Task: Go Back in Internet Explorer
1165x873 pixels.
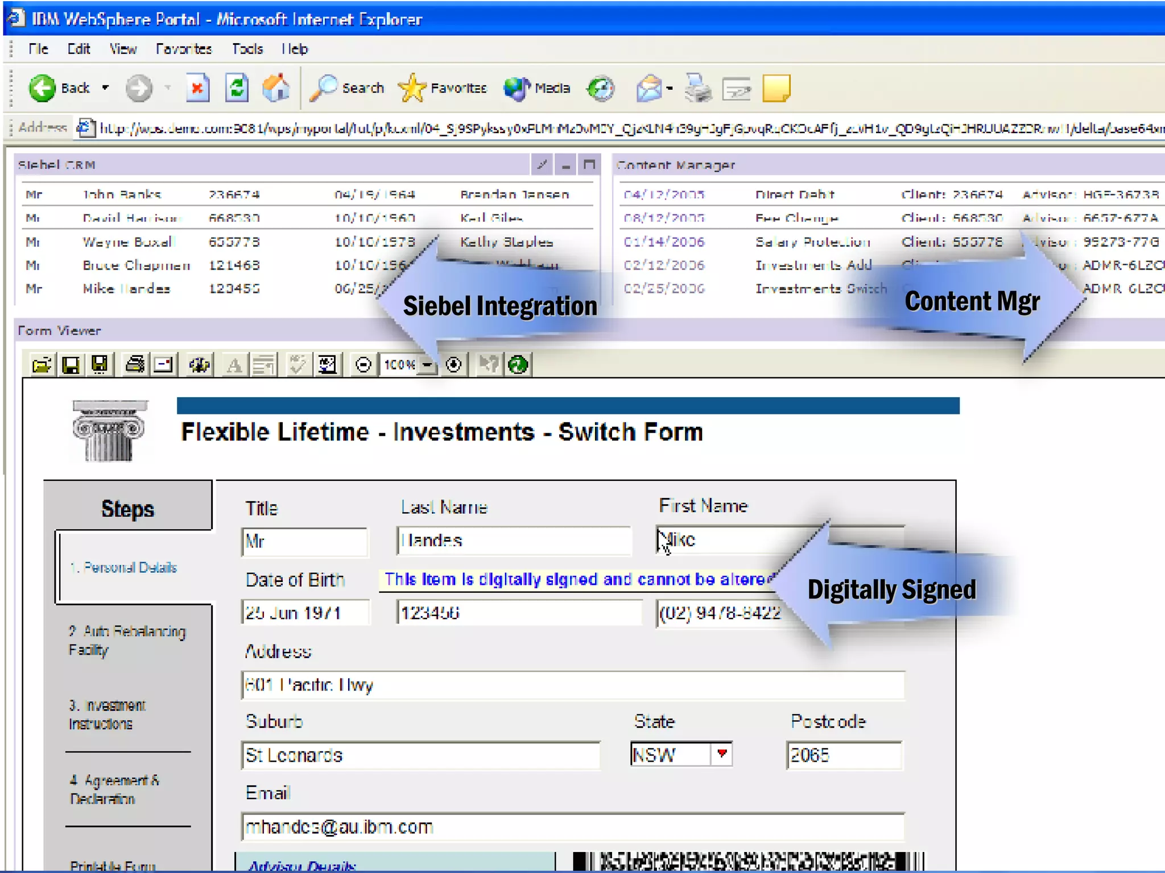Action: coord(59,88)
